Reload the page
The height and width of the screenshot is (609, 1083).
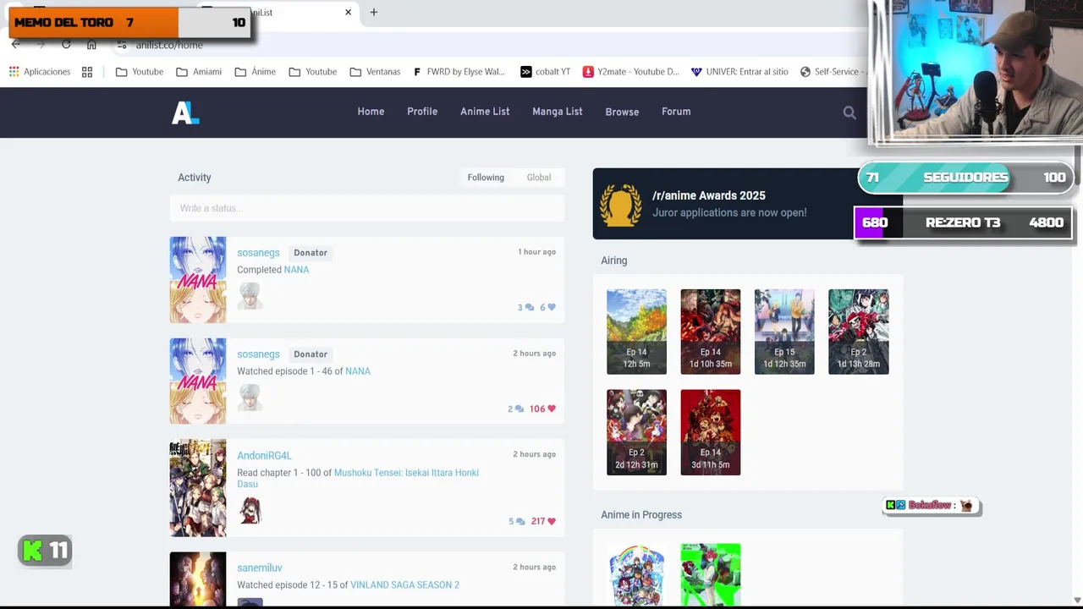pos(66,45)
